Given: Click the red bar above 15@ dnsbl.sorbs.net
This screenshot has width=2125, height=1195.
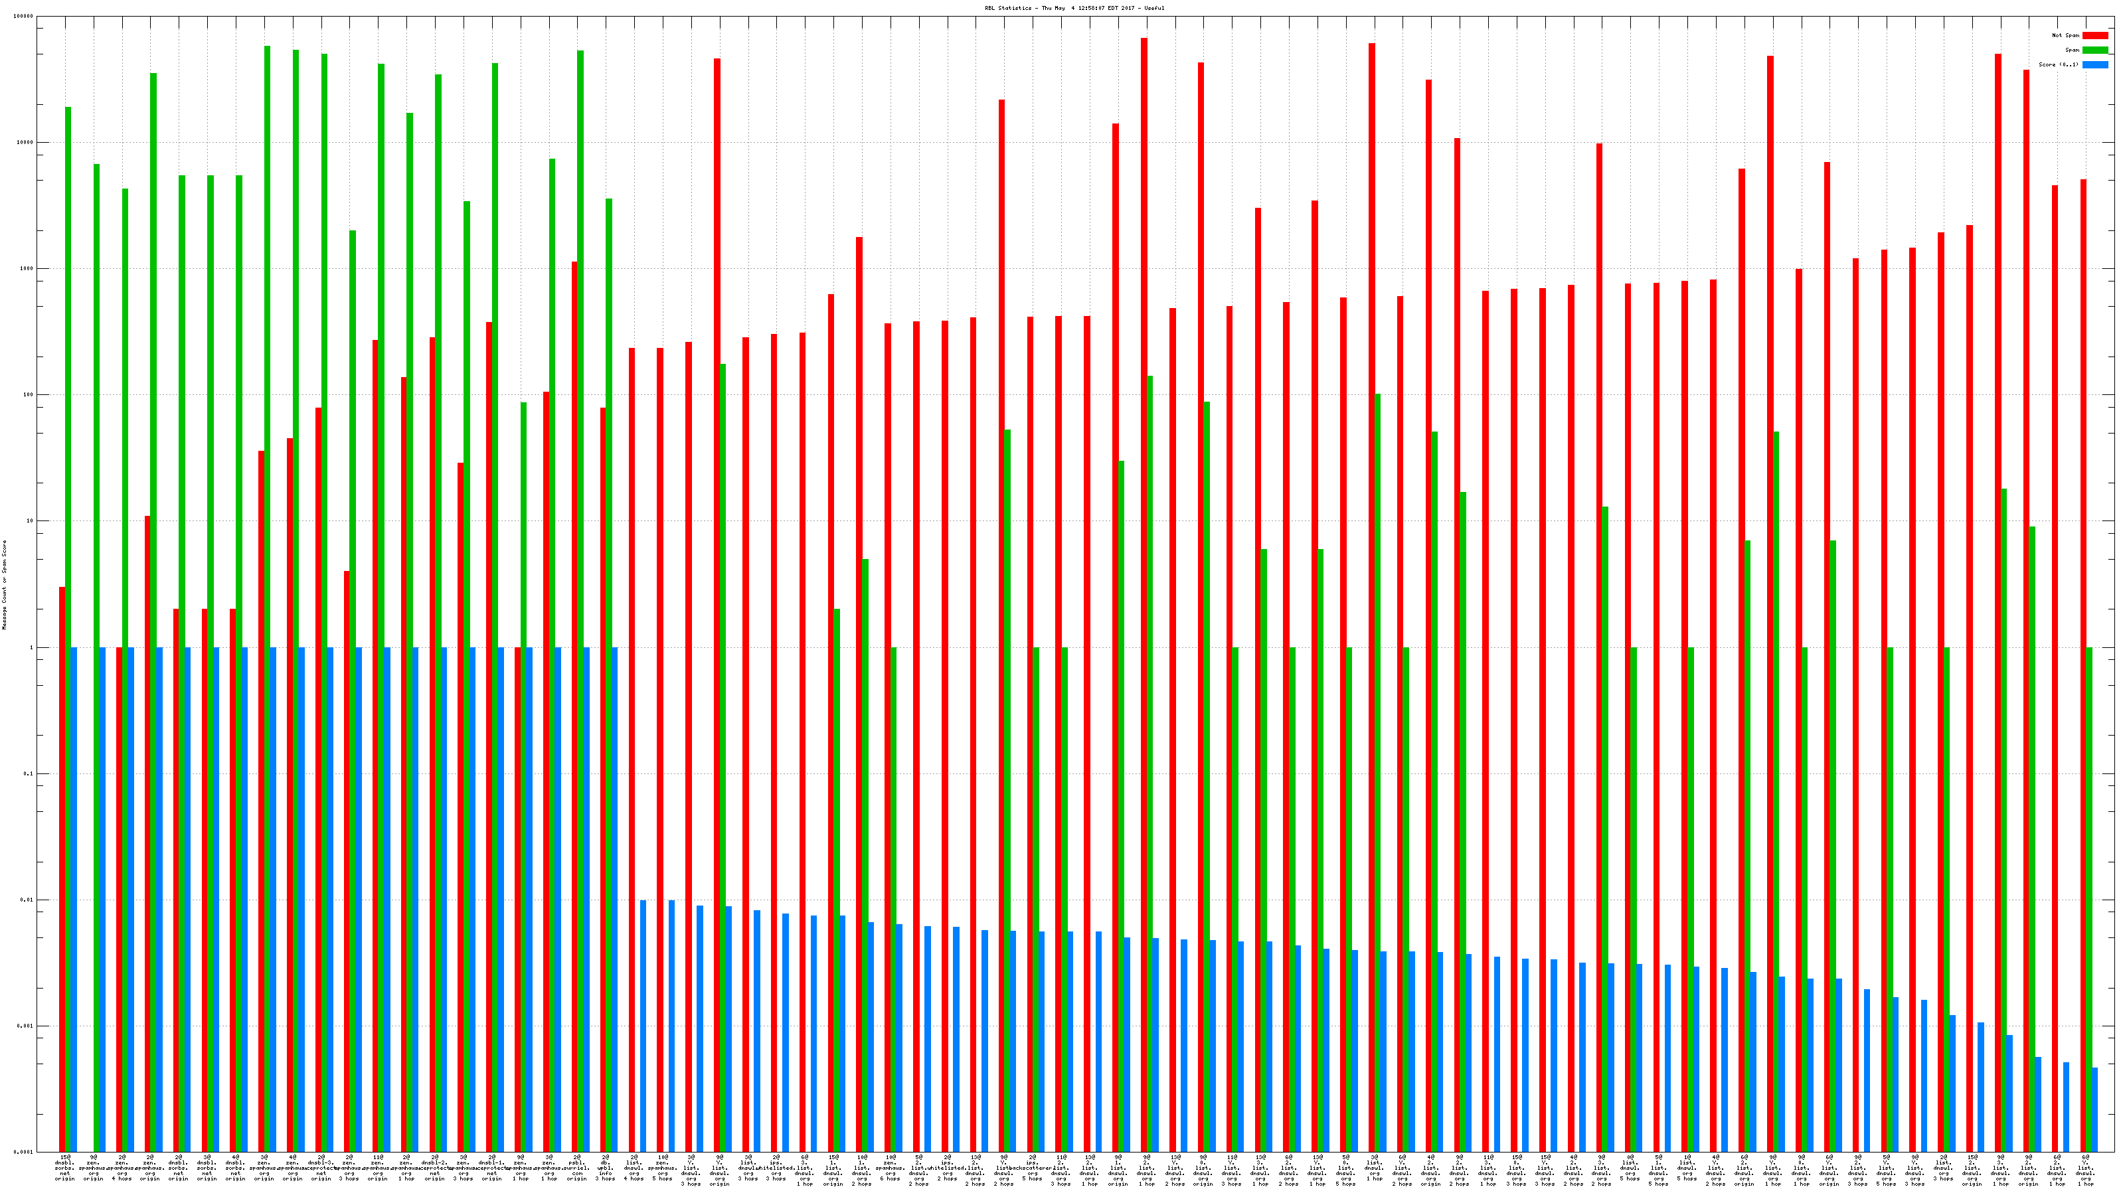Looking at the screenshot, I should (x=62, y=866).
